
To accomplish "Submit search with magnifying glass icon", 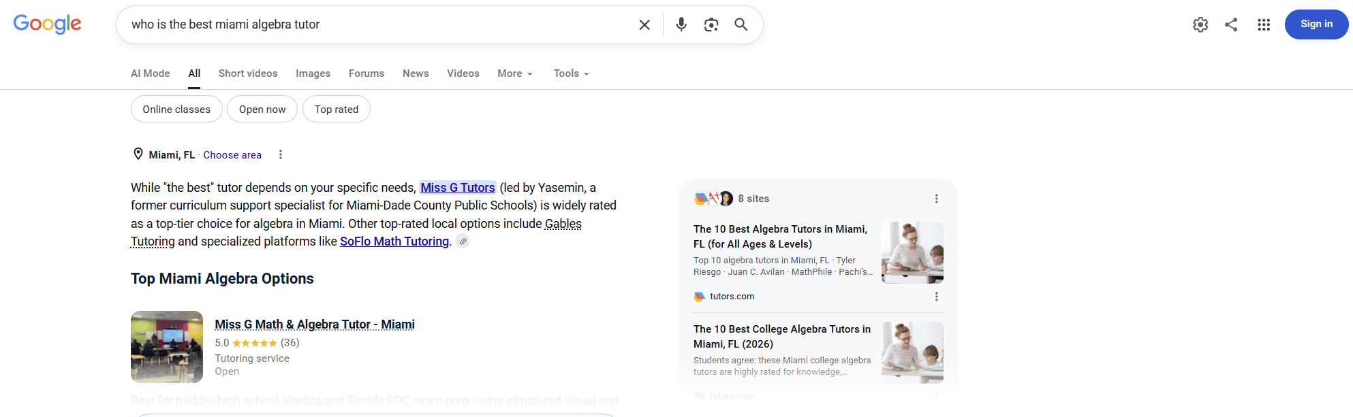I will pyautogui.click(x=741, y=24).
